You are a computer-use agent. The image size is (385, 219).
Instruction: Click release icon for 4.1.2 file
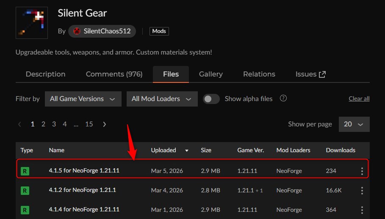(25, 191)
